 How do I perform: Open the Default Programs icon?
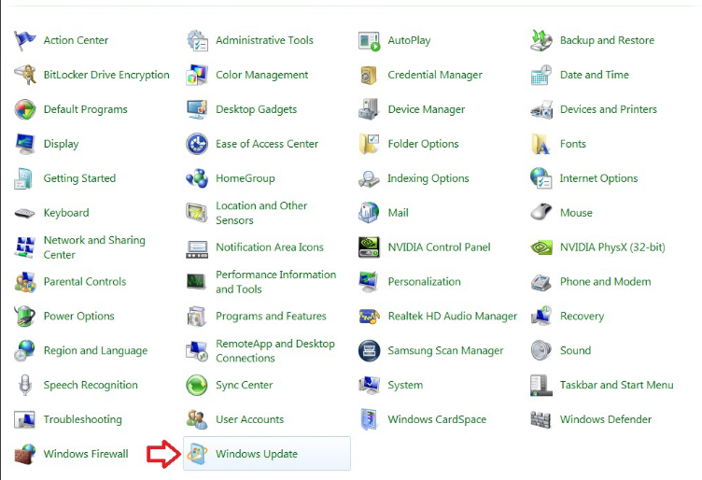24,109
